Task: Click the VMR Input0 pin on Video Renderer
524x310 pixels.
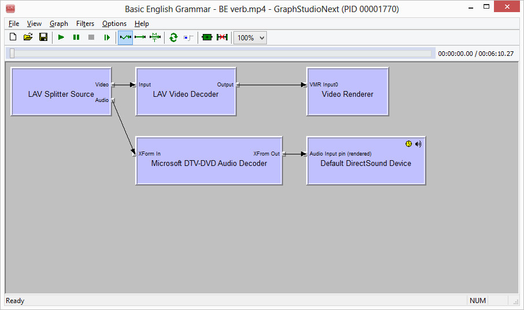Action: tap(305, 85)
